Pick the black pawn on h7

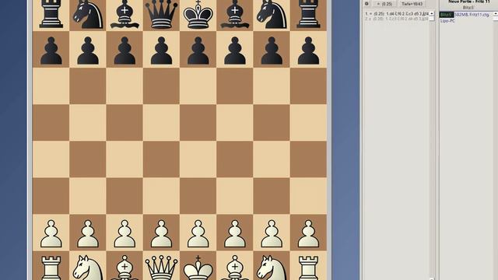(x=308, y=51)
